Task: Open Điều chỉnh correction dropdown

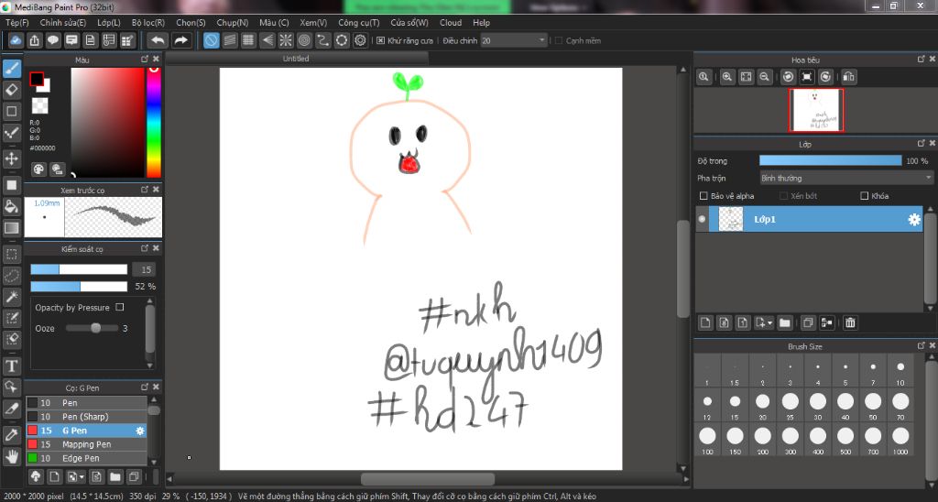Action: coord(514,40)
